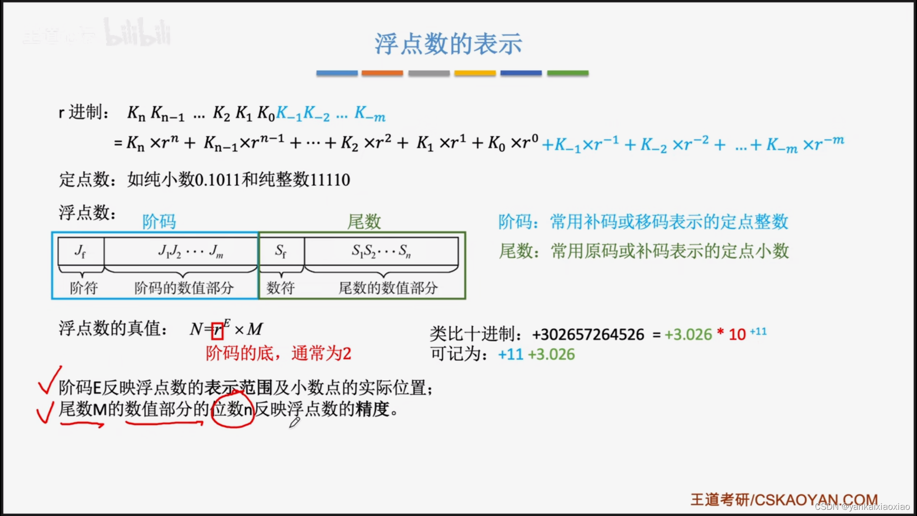
Task: Click the Kn×r^n term in the expansion
Action: [x=153, y=142]
